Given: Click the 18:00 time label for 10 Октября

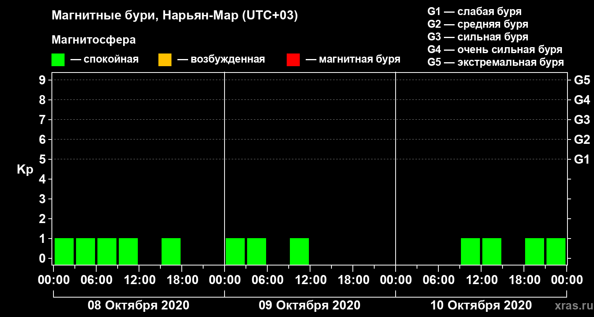Looking at the screenshot, I should 524,280.
